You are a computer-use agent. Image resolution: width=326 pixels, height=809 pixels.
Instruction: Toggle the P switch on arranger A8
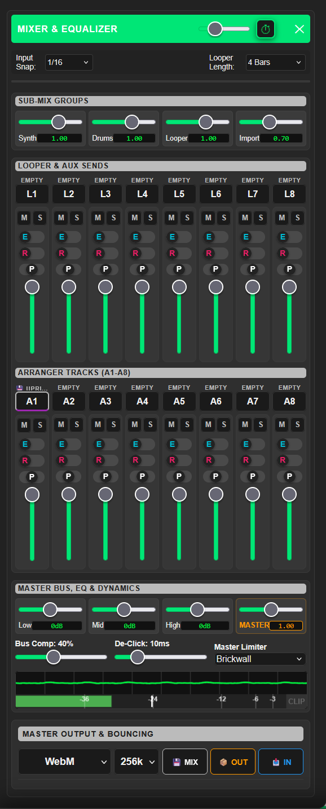pyautogui.click(x=289, y=477)
